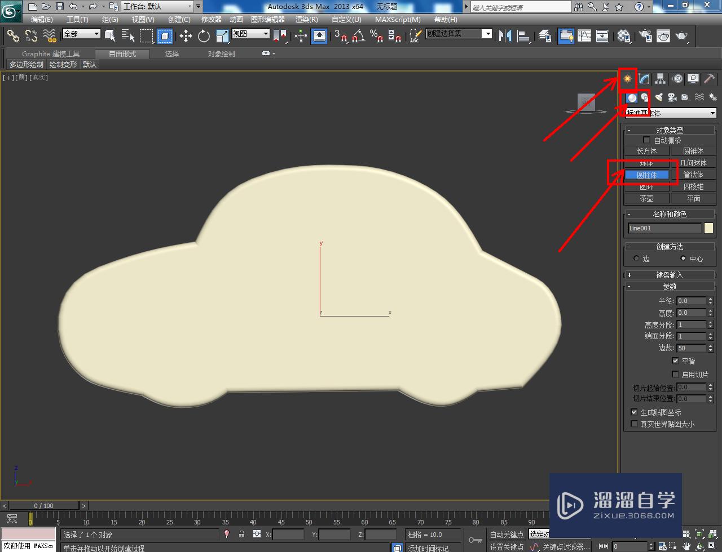Switch to the 对象绘制 ribbon tab
This screenshot has height=552, width=722.
pos(221,54)
